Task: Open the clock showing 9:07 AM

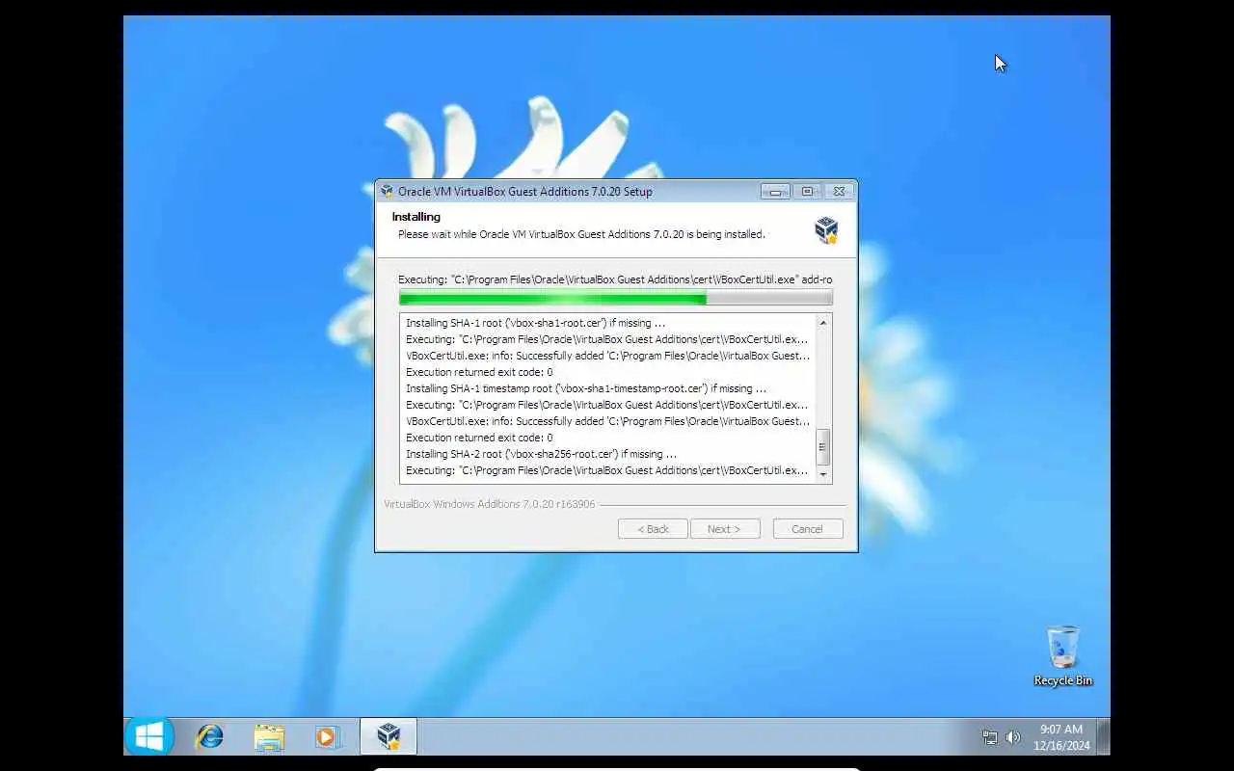Action: [1060, 737]
